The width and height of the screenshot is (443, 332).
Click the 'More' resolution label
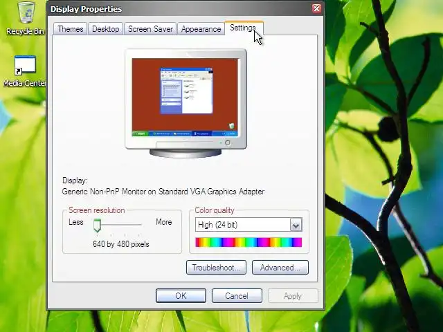click(x=164, y=222)
